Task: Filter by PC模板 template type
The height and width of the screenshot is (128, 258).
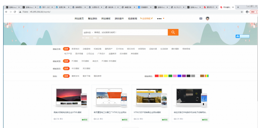Action: click(75, 61)
